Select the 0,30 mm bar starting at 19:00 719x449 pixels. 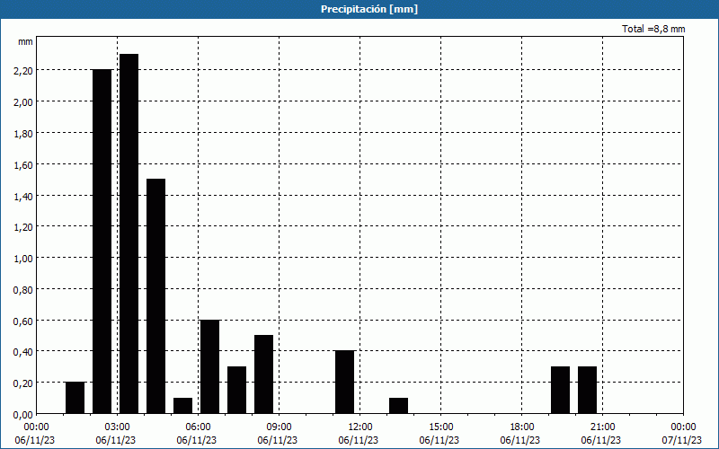(x=560, y=390)
